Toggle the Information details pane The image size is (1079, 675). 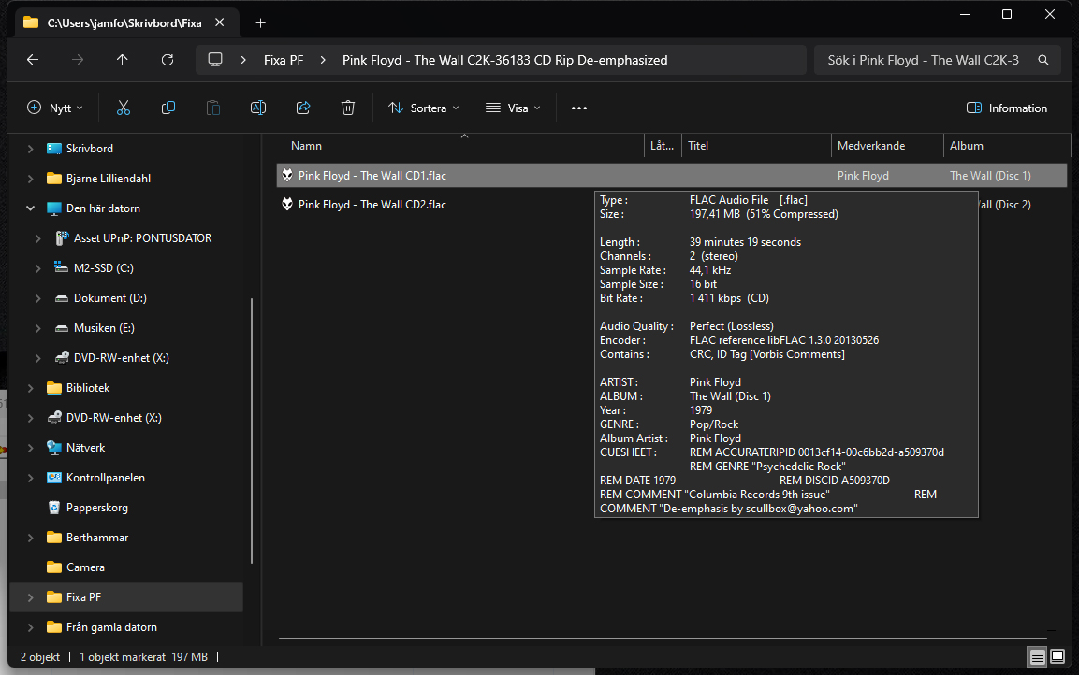tap(1007, 108)
